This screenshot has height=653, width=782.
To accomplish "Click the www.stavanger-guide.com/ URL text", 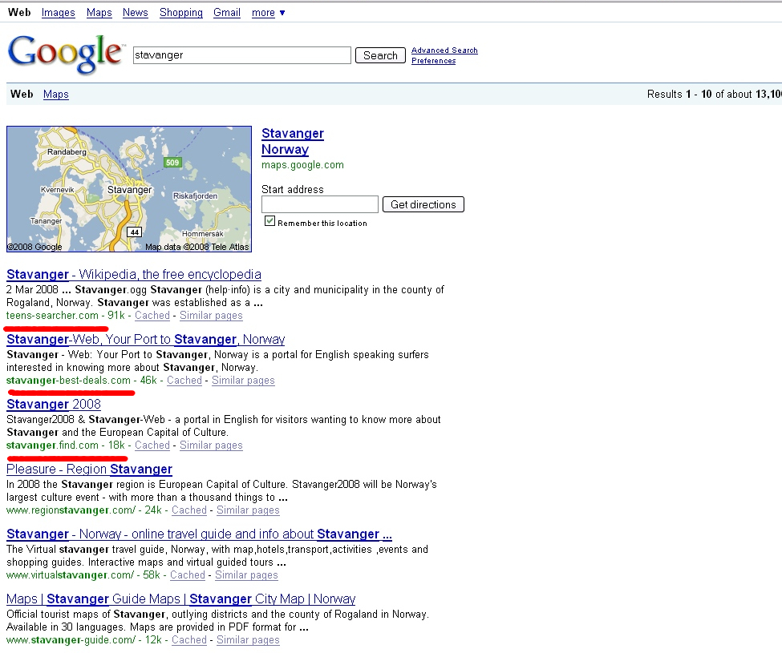I will coord(71,640).
